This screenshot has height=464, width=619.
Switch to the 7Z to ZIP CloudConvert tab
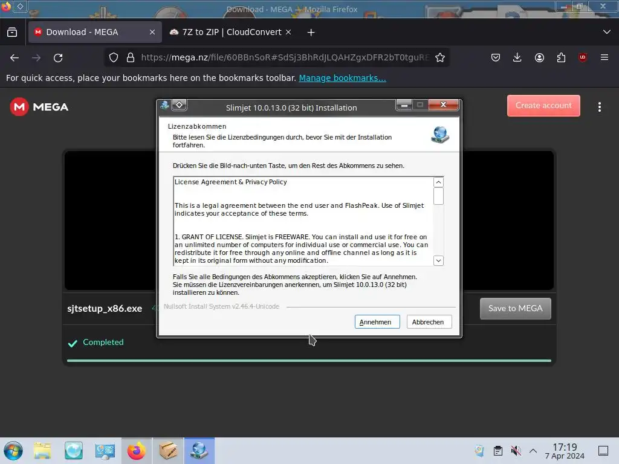pos(232,32)
